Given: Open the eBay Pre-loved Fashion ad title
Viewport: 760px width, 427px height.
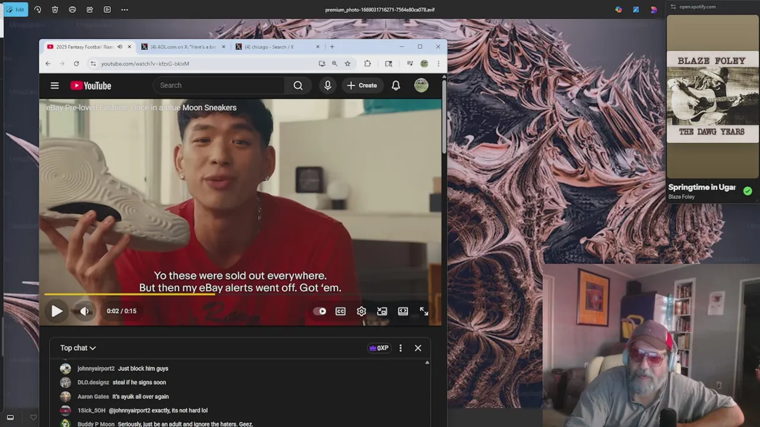Looking at the screenshot, I should pos(141,108).
